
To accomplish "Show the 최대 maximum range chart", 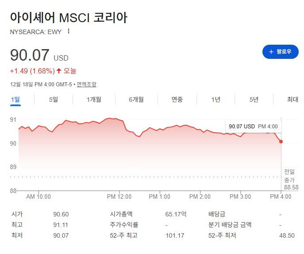I will [292, 100].
